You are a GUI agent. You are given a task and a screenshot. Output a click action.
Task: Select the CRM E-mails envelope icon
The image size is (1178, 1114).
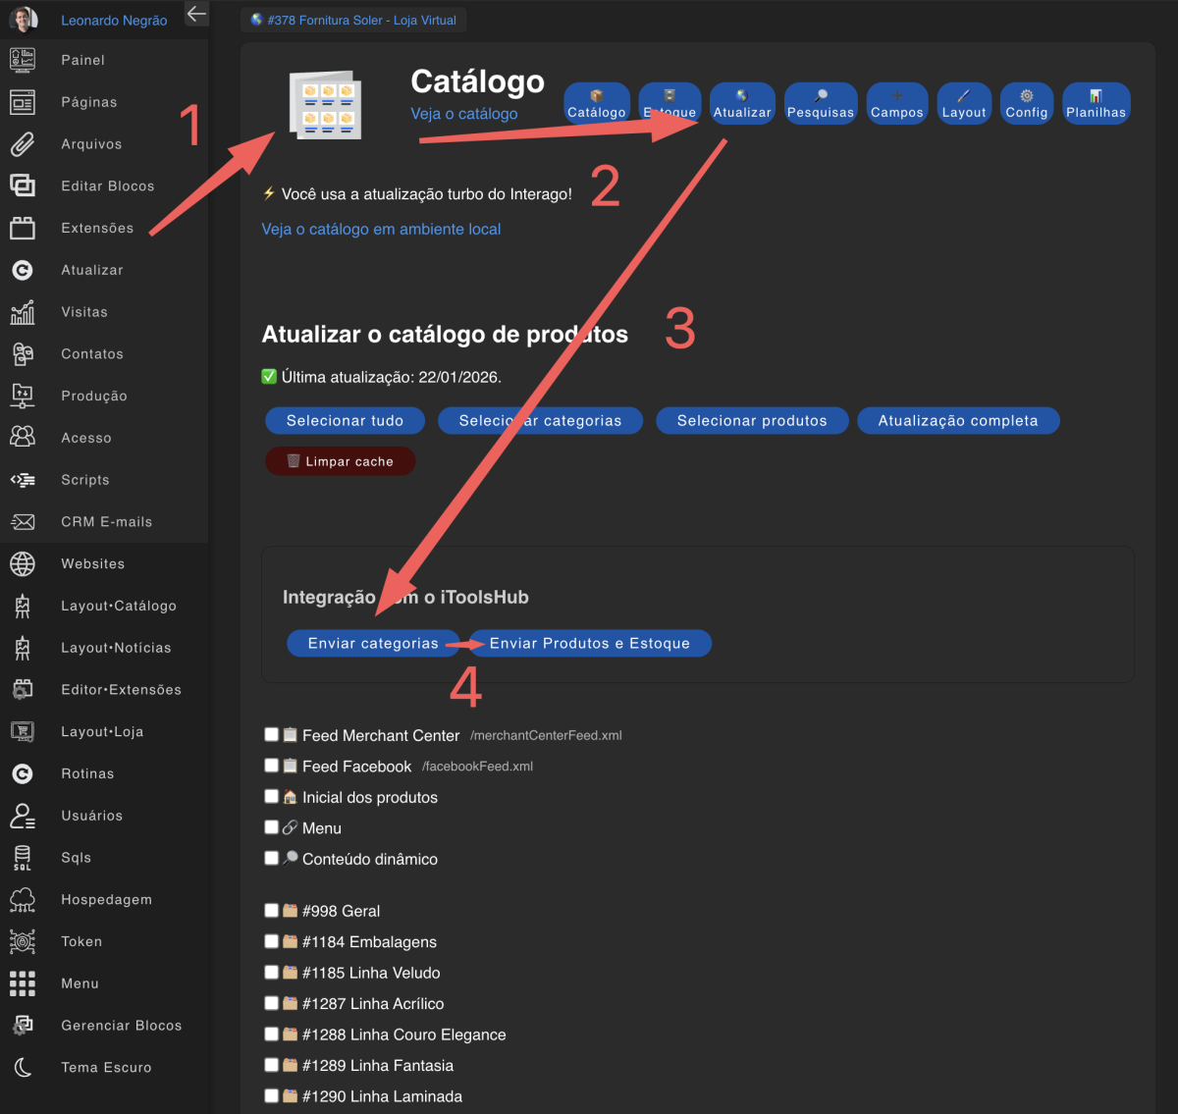pyautogui.click(x=23, y=522)
